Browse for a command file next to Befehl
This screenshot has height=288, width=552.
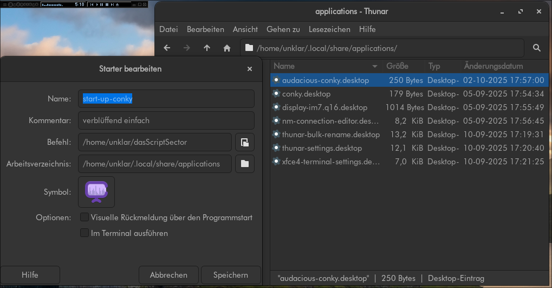click(x=245, y=142)
